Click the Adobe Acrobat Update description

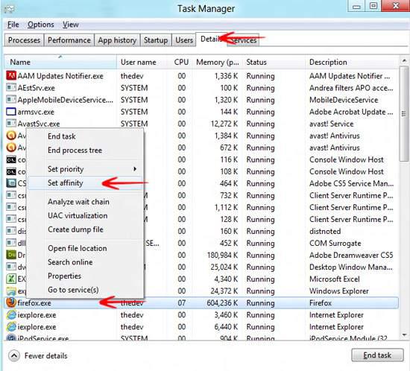tap(351, 112)
